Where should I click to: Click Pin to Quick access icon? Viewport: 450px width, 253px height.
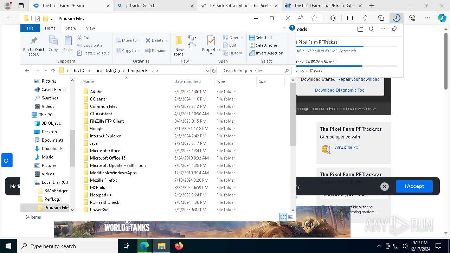[34, 46]
